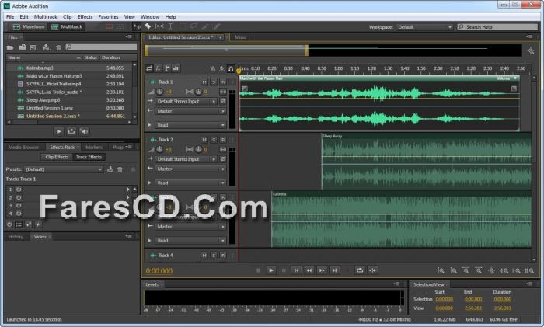The height and width of the screenshot is (327, 544).
Task: Mute Track 4 with M button
Action: point(204,256)
